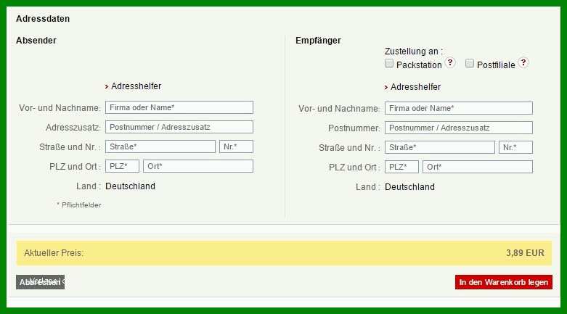Image resolution: width=567 pixels, height=314 pixels.
Task: Click the 'Aktueller Preis:' label
Action: [54, 253]
